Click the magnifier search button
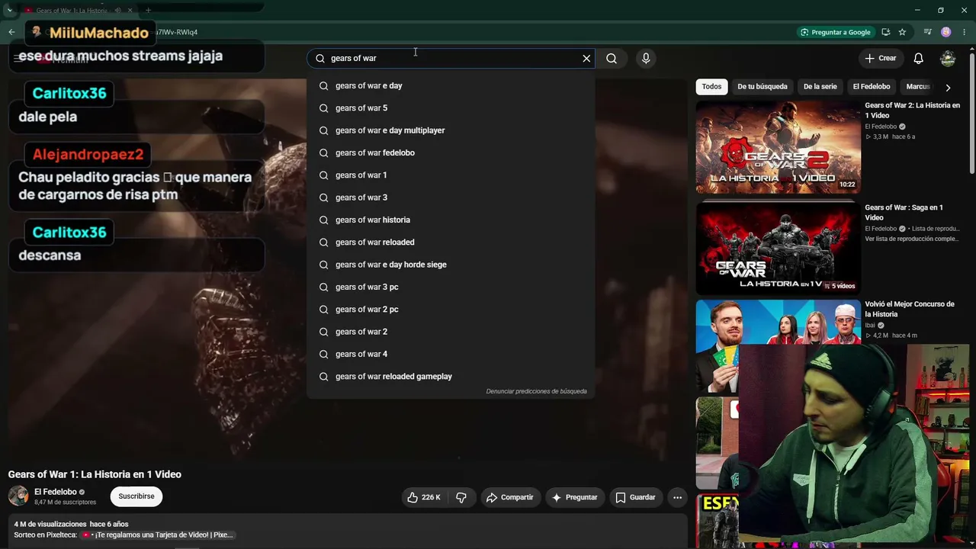The height and width of the screenshot is (549, 976). click(x=612, y=58)
